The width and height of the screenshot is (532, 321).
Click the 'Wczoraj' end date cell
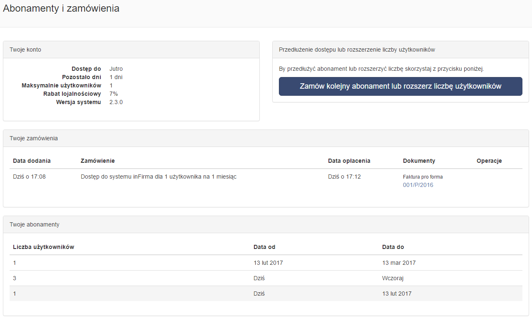[393, 278]
